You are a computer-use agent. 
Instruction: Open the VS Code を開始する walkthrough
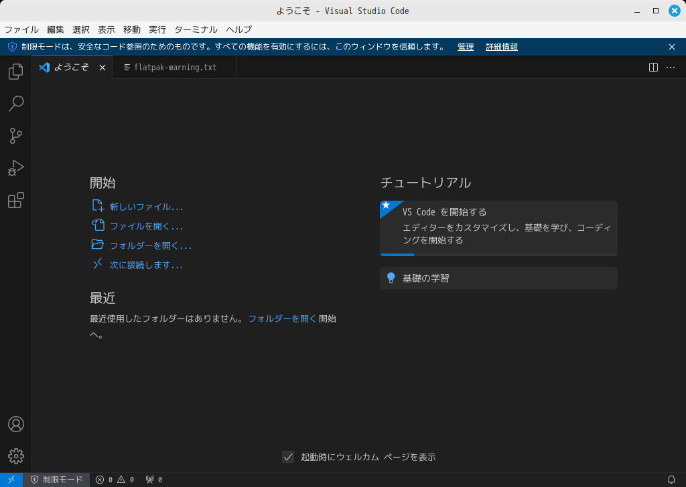[x=498, y=228]
